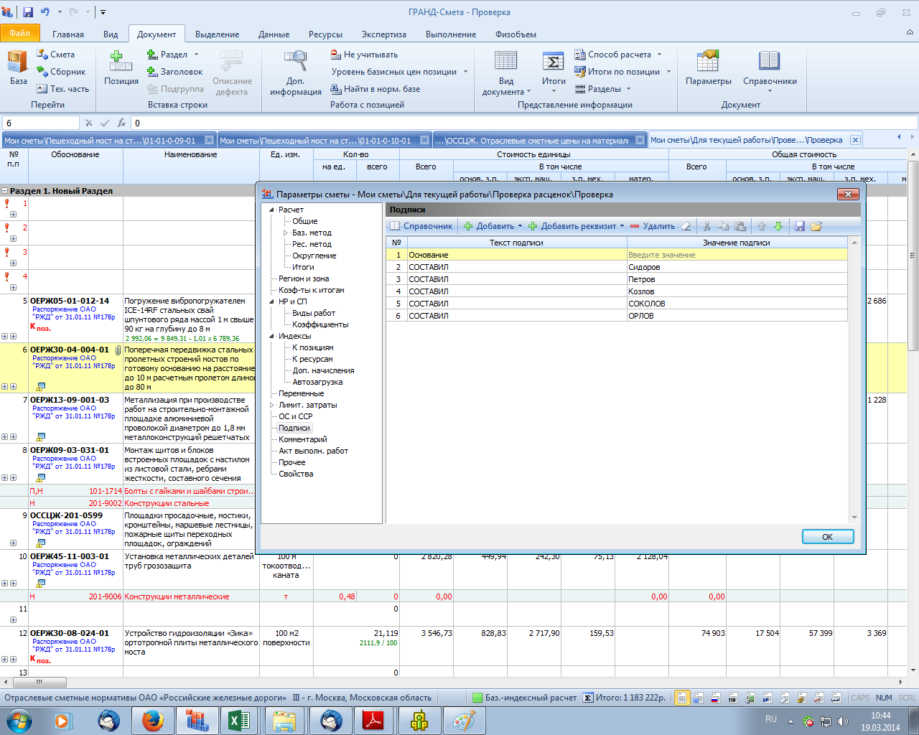Open Firefox from the taskbar
This screenshot has width=919, height=735.
[152, 720]
